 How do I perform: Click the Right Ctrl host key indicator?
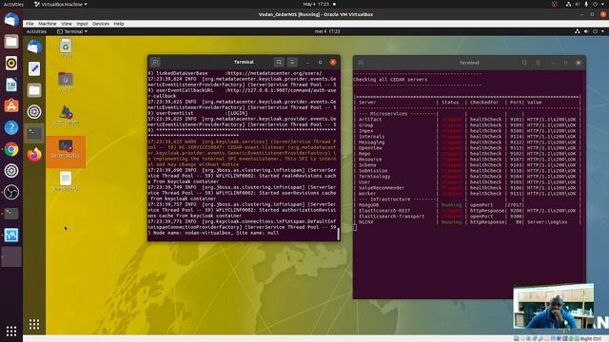(591, 338)
